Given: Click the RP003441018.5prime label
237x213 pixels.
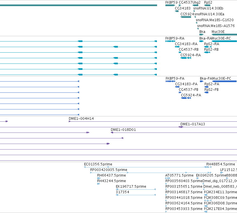Looking at the screenshot, I should (184, 198).
